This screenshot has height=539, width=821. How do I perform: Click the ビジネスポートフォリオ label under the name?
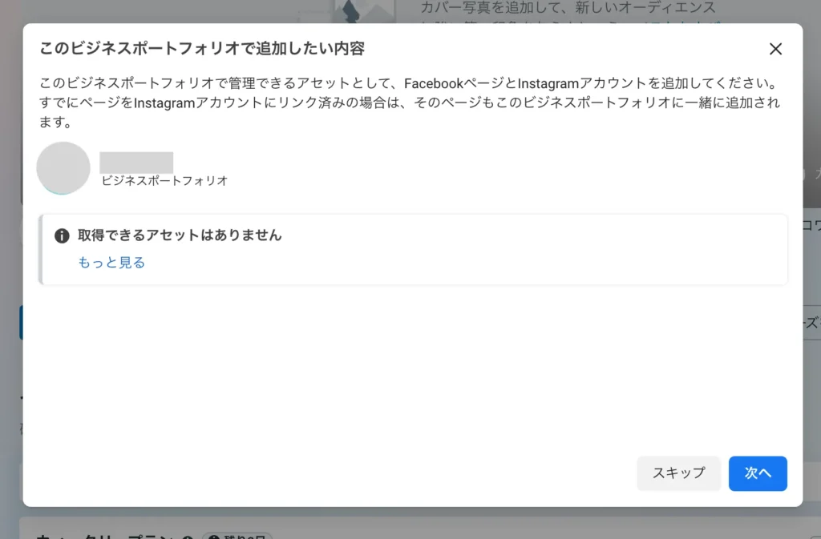[x=164, y=181]
